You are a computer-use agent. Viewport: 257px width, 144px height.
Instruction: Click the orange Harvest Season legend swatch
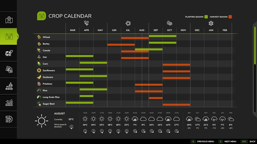[230, 17]
